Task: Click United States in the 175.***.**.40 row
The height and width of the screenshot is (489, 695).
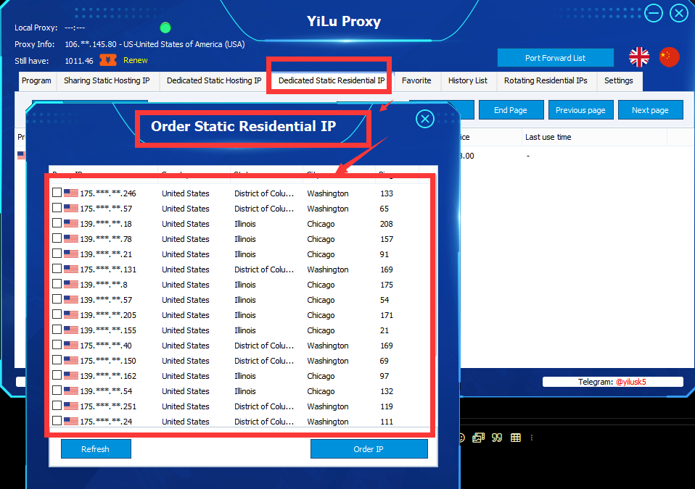Action: pyautogui.click(x=185, y=346)
